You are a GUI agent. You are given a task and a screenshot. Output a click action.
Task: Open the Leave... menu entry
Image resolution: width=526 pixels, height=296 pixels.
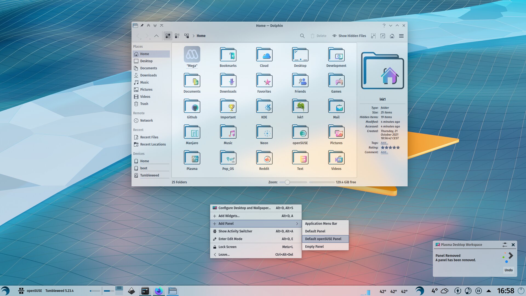click(256, 255)
